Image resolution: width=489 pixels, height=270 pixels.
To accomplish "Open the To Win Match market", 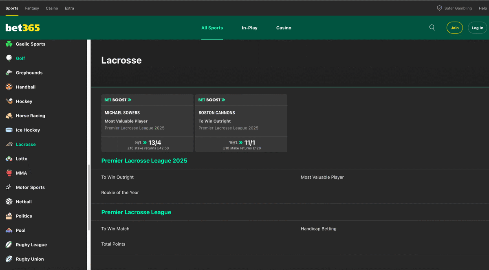I will point(115,229).
